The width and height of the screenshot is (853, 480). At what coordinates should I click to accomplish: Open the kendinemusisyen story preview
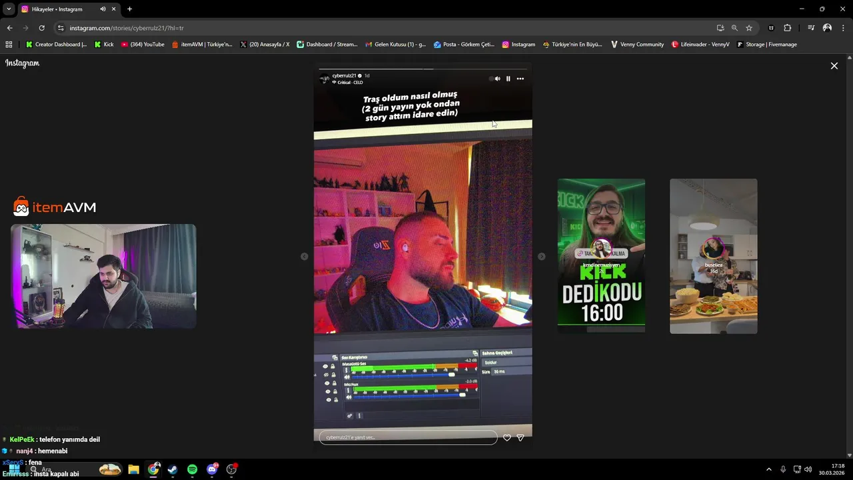coord(601,256)
